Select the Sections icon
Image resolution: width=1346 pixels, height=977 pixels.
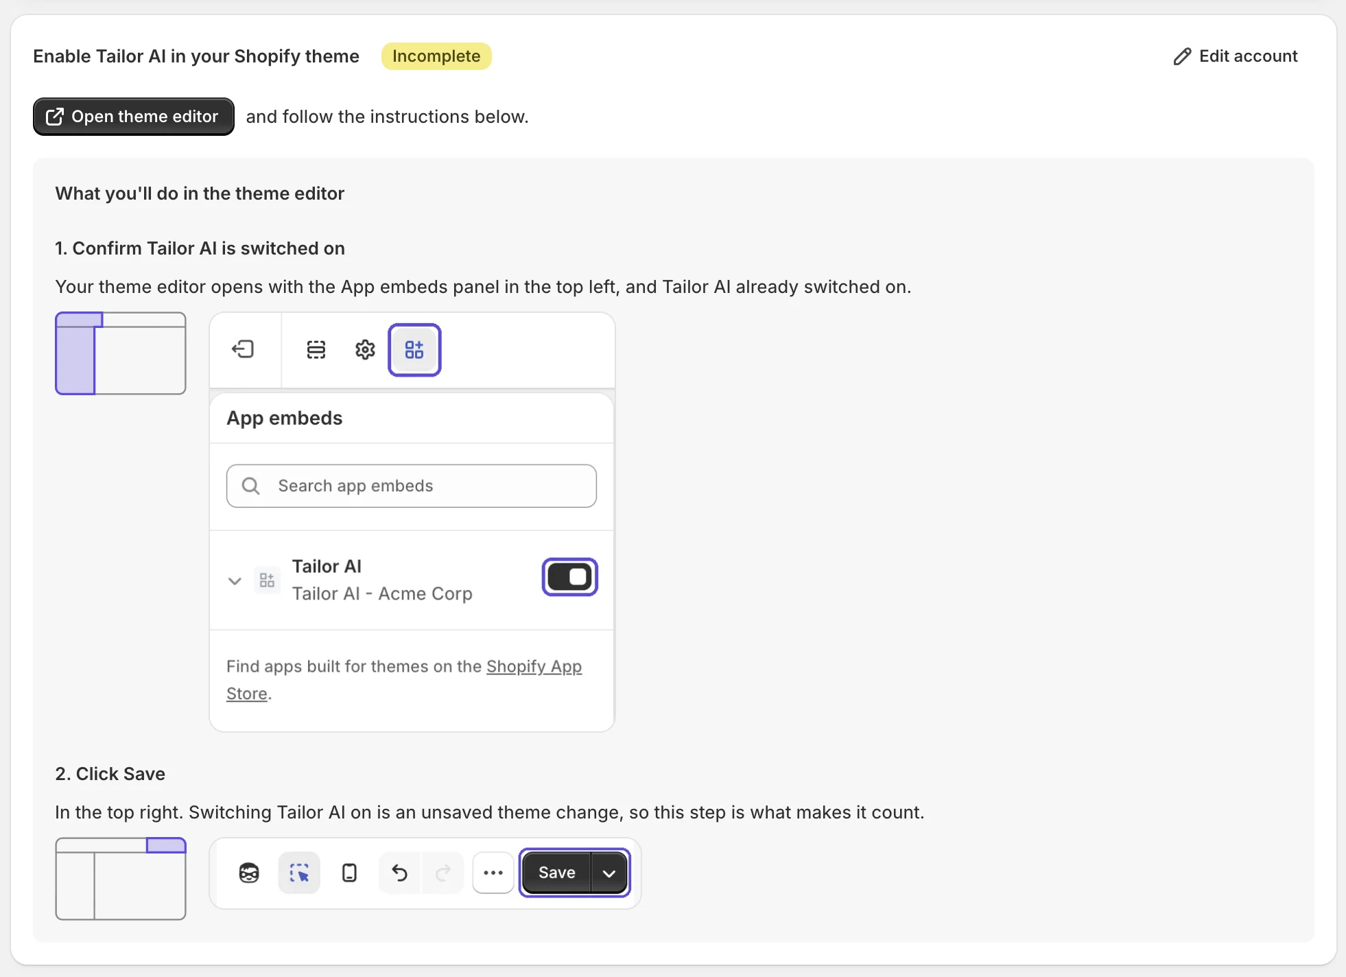click(x=316, y=350)
